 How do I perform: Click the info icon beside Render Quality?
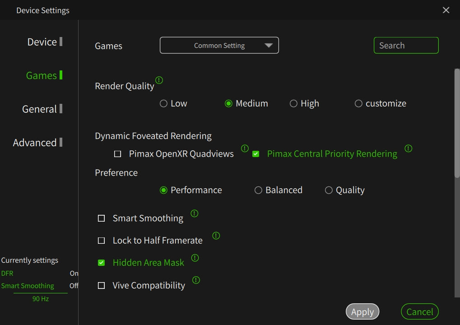click(159, 80)
